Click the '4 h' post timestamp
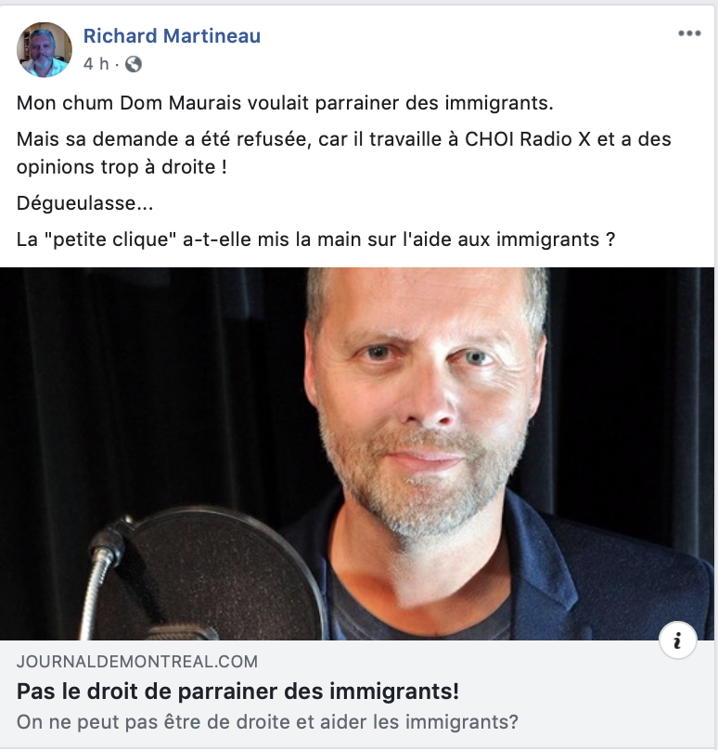 point(96,64)
